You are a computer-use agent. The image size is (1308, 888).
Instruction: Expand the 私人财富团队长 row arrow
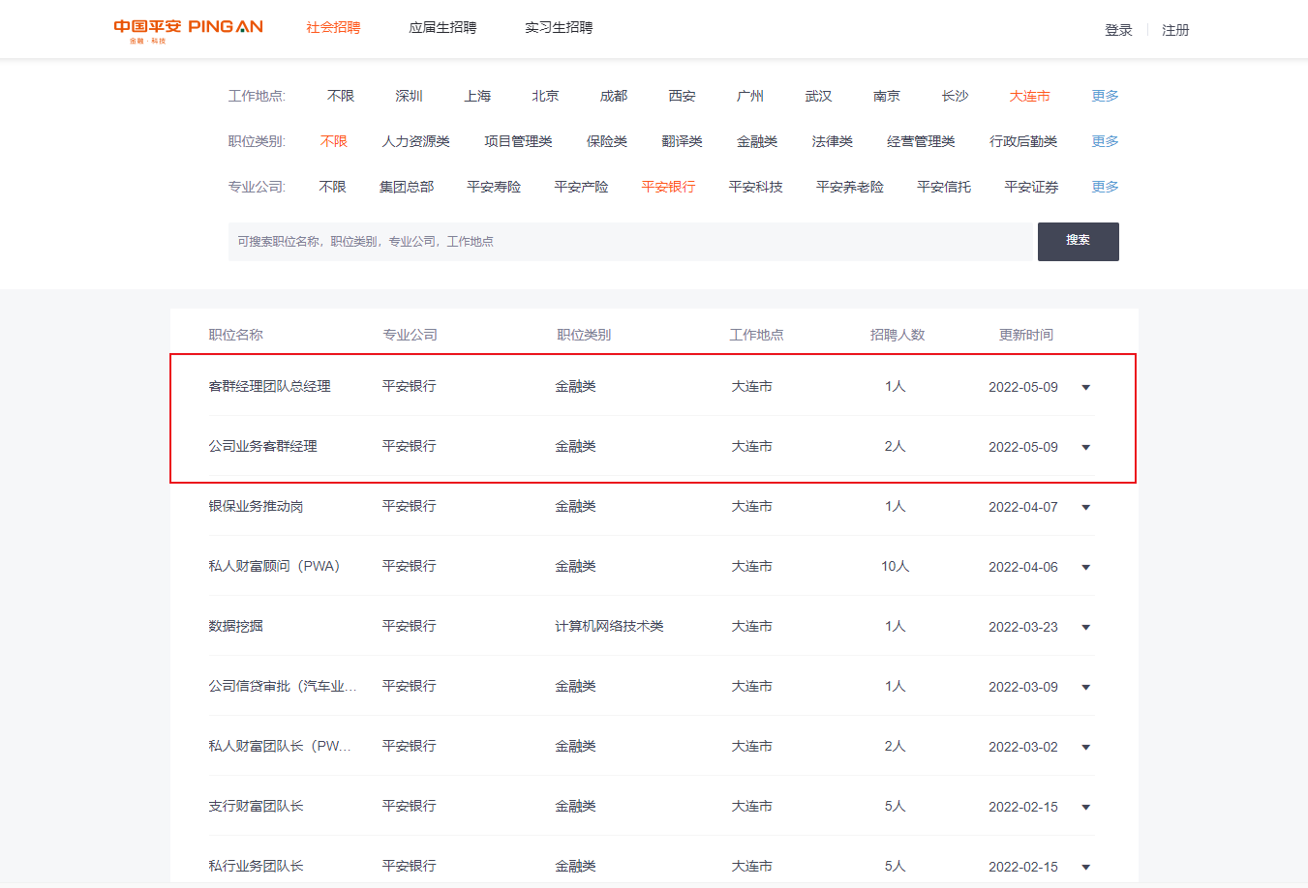click(x=1085, y=748)
